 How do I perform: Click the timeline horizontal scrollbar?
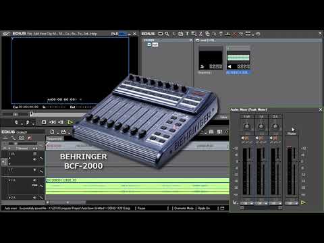tap(67, 202)
